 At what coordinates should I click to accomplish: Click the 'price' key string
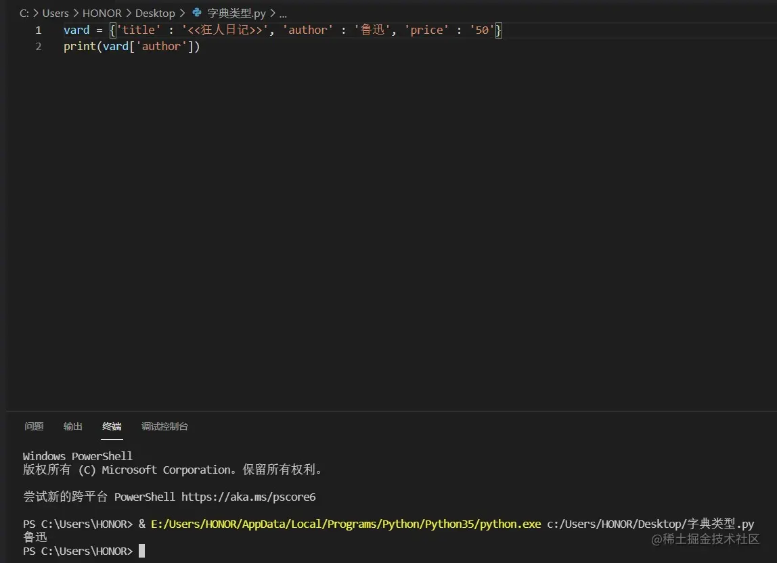[426, 30]
